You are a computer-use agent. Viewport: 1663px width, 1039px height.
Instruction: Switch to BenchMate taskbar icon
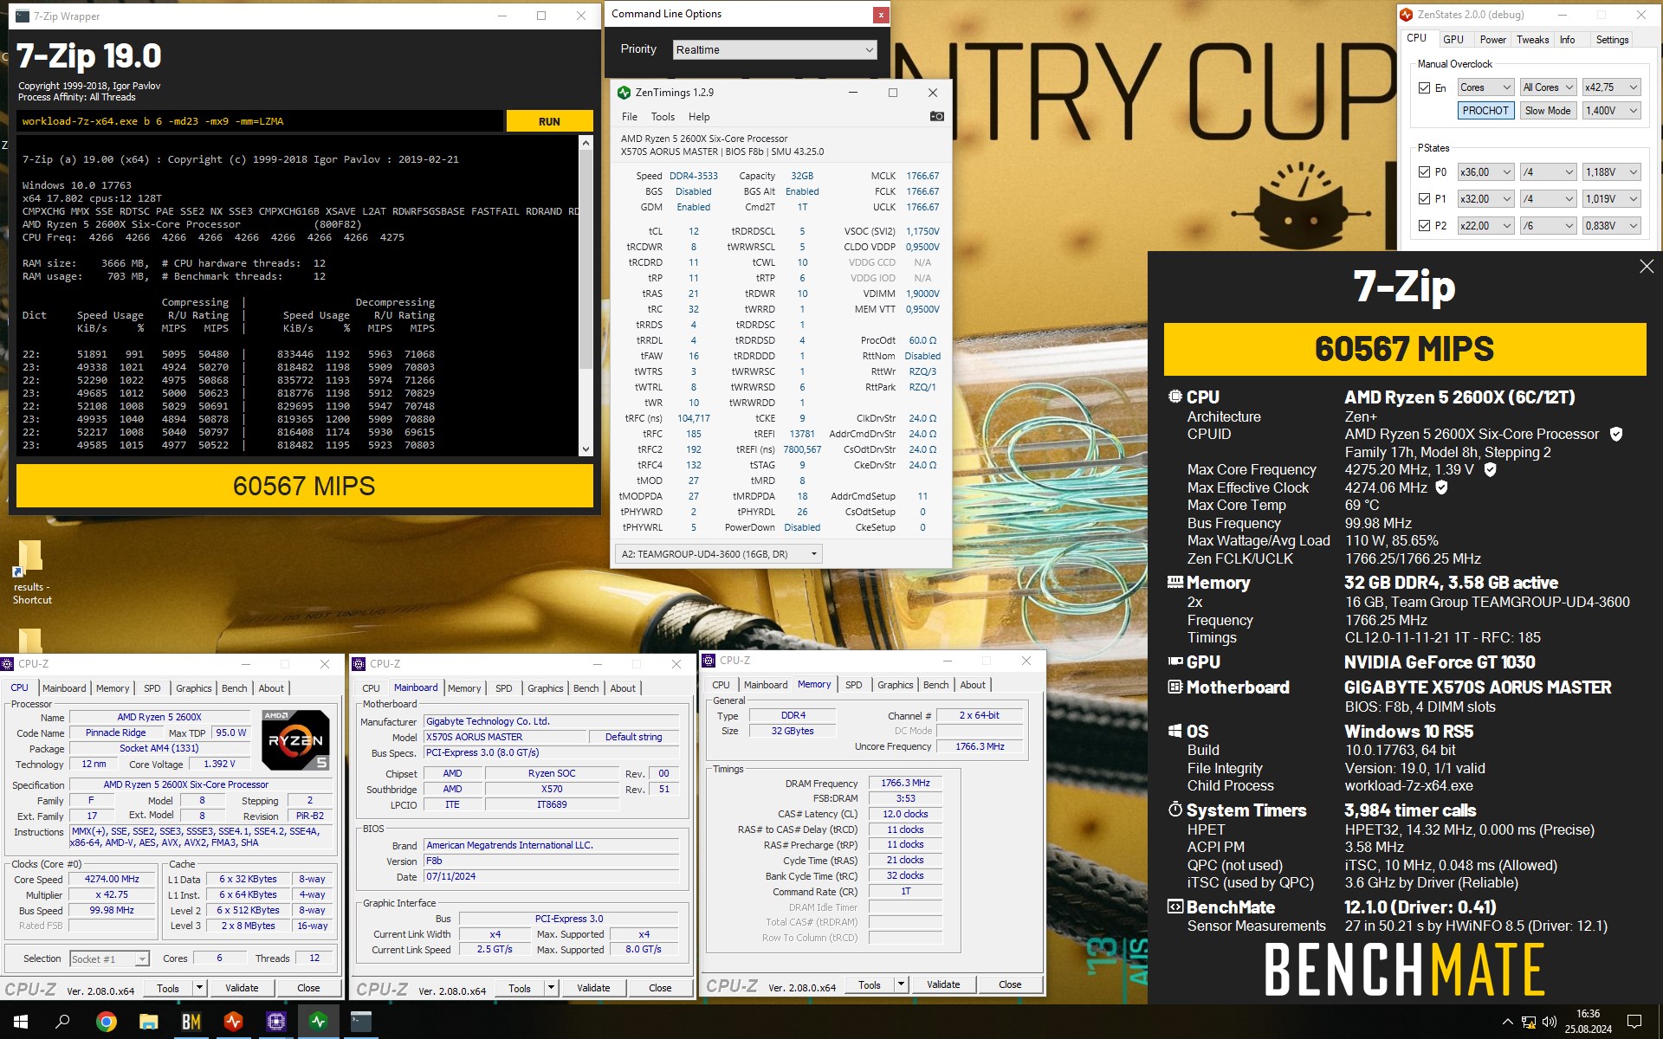click(191, 1022)
